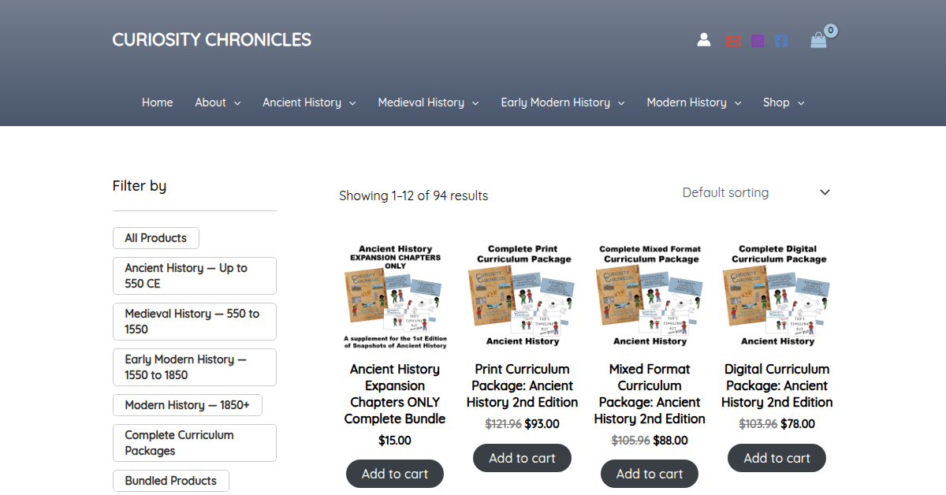Open the Default sorting dropdown
Screen dimensions: 946x495
(x=756, y=192)
